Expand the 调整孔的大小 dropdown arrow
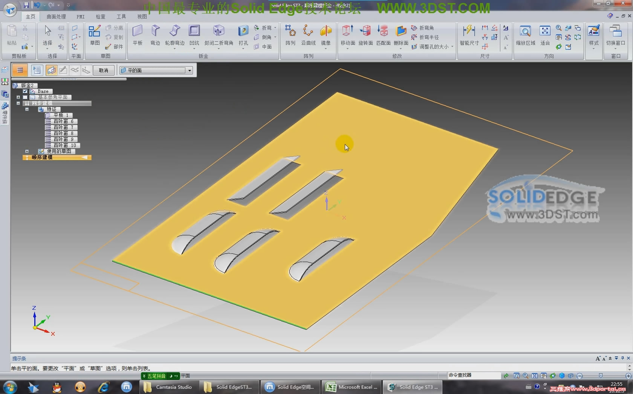 452,47
